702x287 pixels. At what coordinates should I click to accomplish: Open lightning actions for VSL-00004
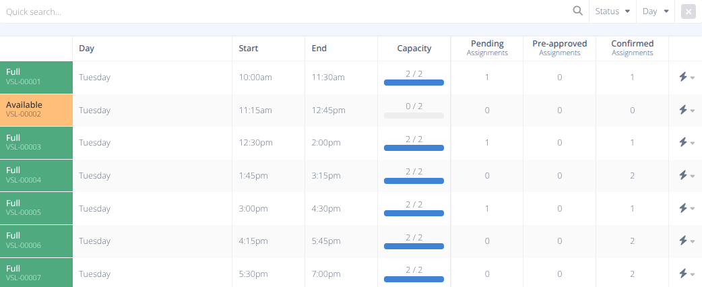tap(687, 175)
